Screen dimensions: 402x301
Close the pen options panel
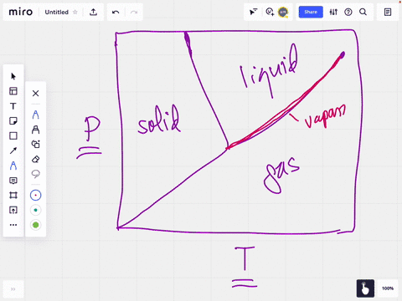click(x=35, y=93)
